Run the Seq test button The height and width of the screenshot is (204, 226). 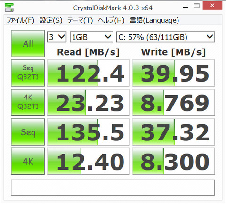(x=28, y=132)
